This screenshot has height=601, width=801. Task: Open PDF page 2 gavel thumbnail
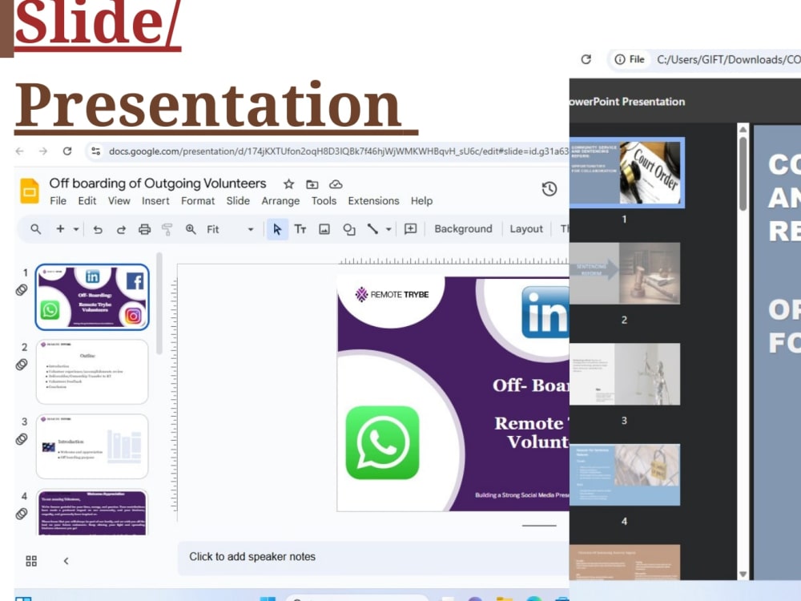625,273
